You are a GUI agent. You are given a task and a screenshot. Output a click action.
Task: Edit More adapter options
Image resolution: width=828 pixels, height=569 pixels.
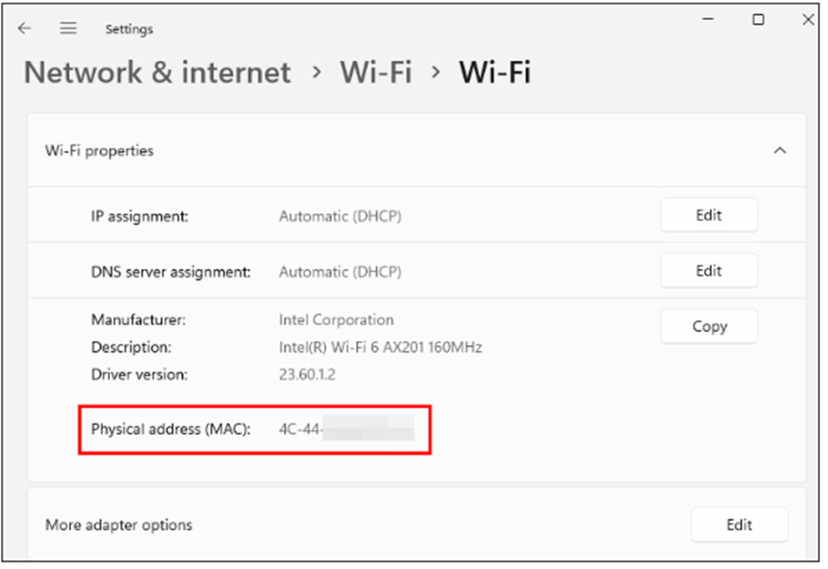738,525
